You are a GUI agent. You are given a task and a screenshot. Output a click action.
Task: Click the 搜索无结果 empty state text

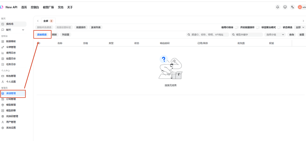pos(171,85)
